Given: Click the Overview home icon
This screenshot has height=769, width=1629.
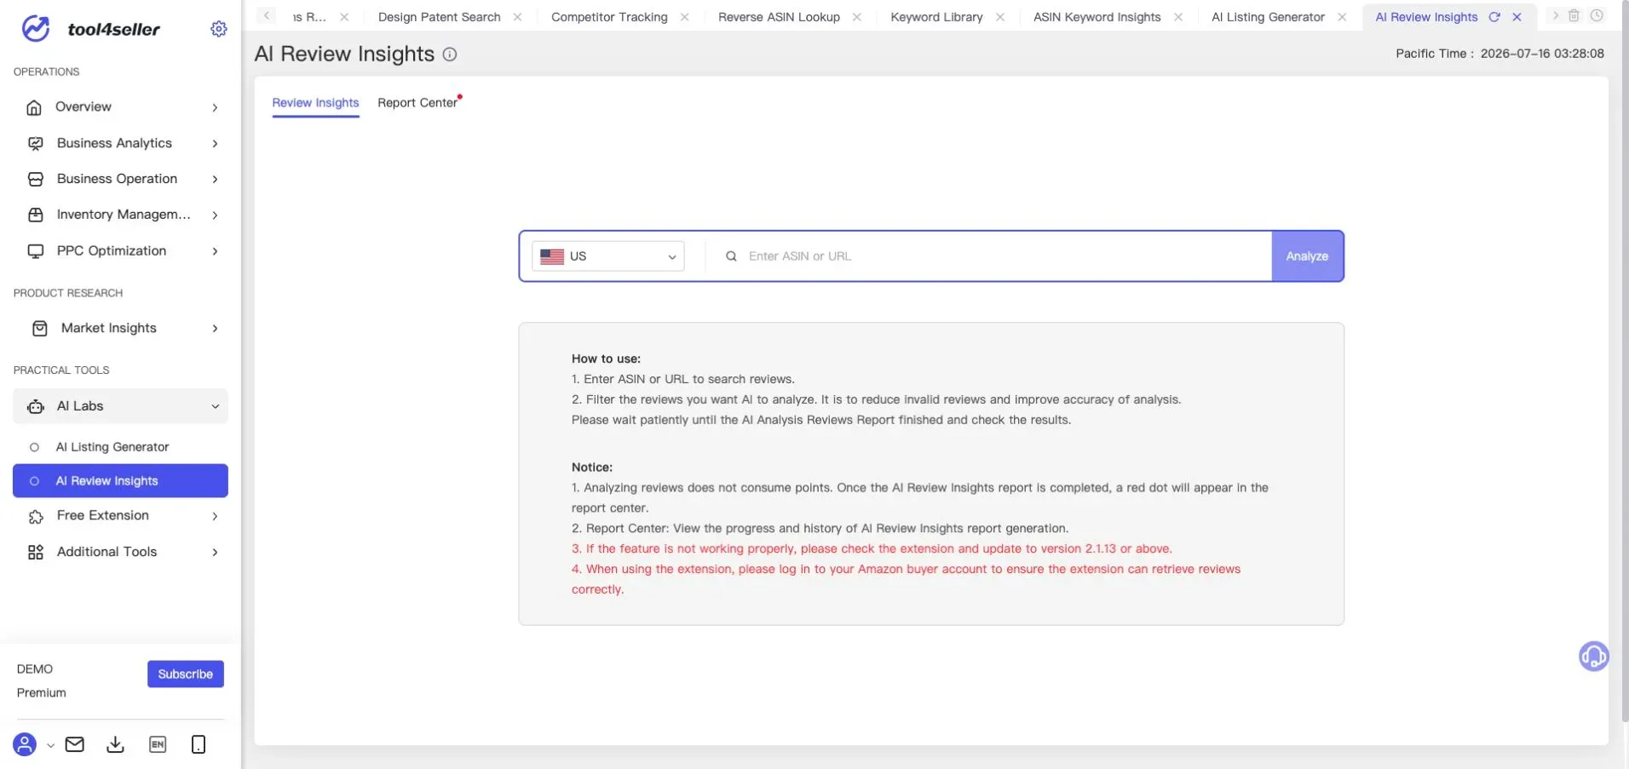Looking at the screenshot, I should 34,107.
